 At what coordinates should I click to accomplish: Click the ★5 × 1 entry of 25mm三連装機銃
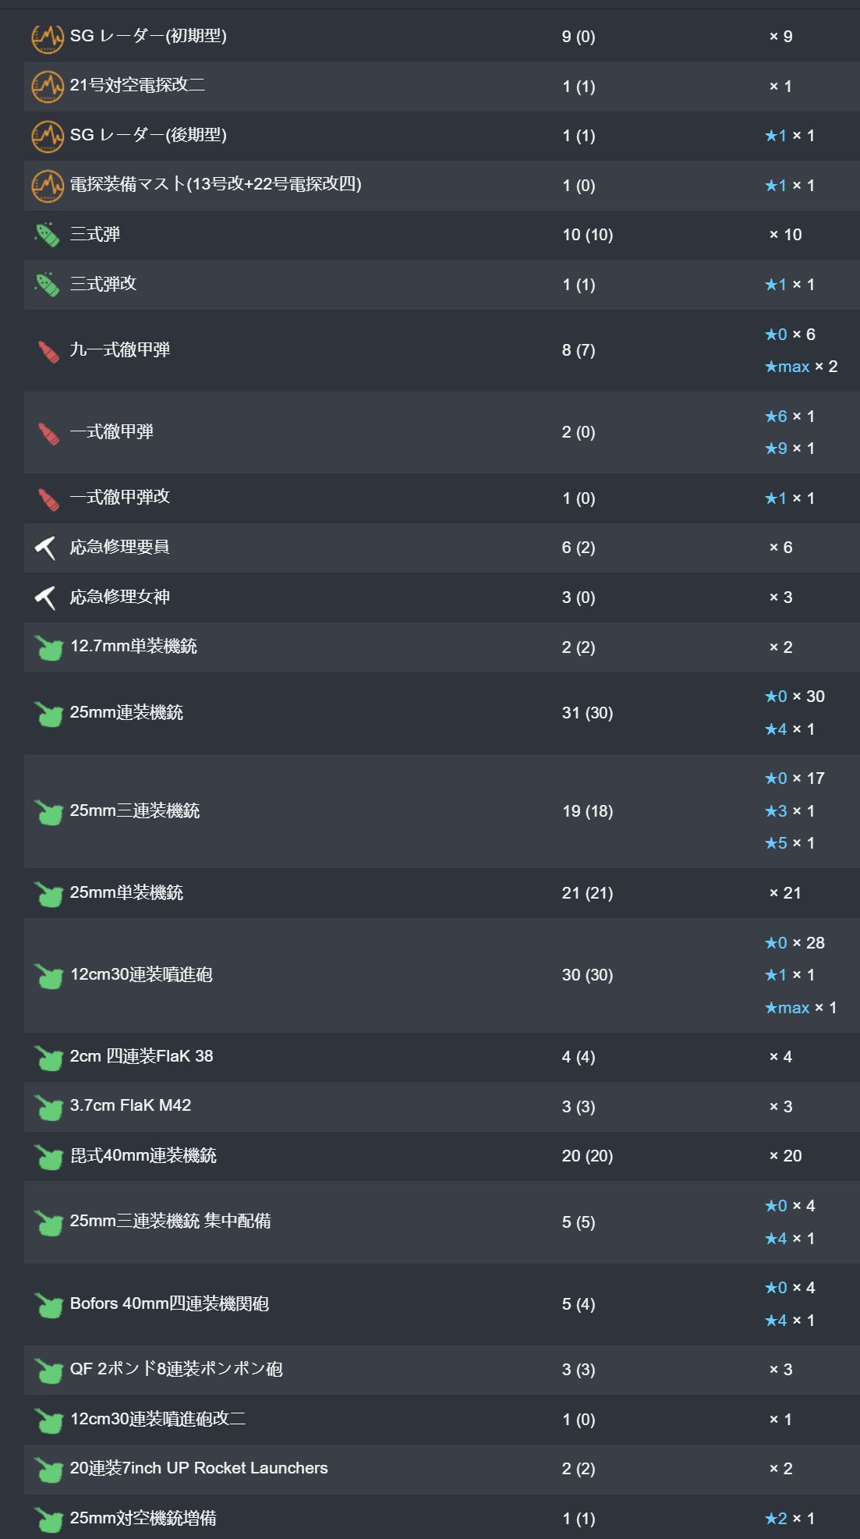[789, 843]
